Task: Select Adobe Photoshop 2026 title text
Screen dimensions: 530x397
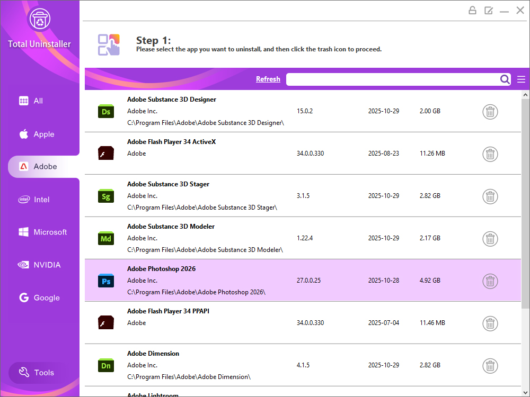Action: pyautogui.click(x=161, y=269)
